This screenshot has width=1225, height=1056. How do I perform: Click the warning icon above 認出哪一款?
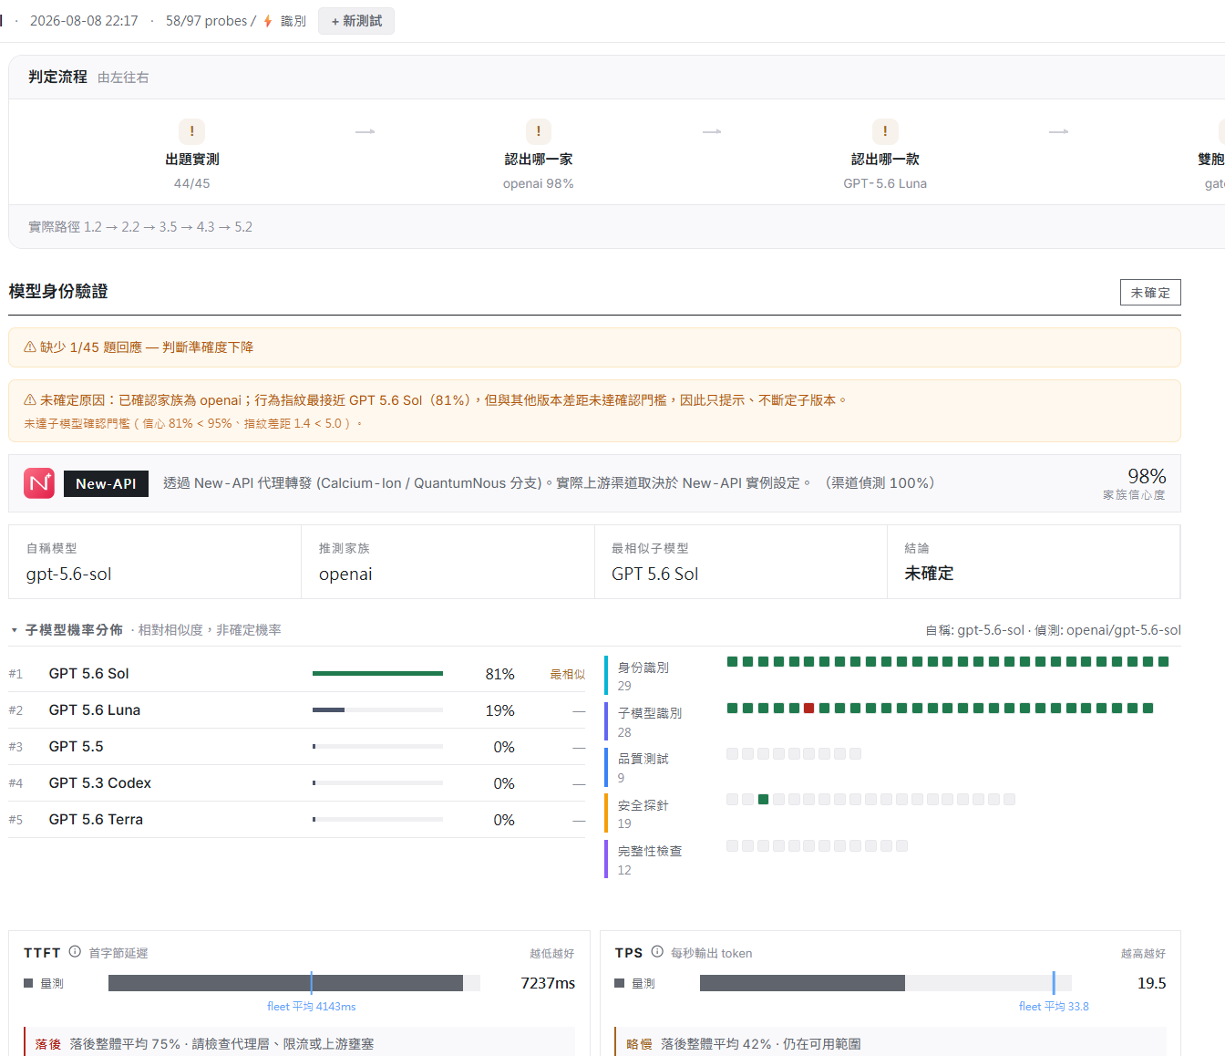coord(885,131)
